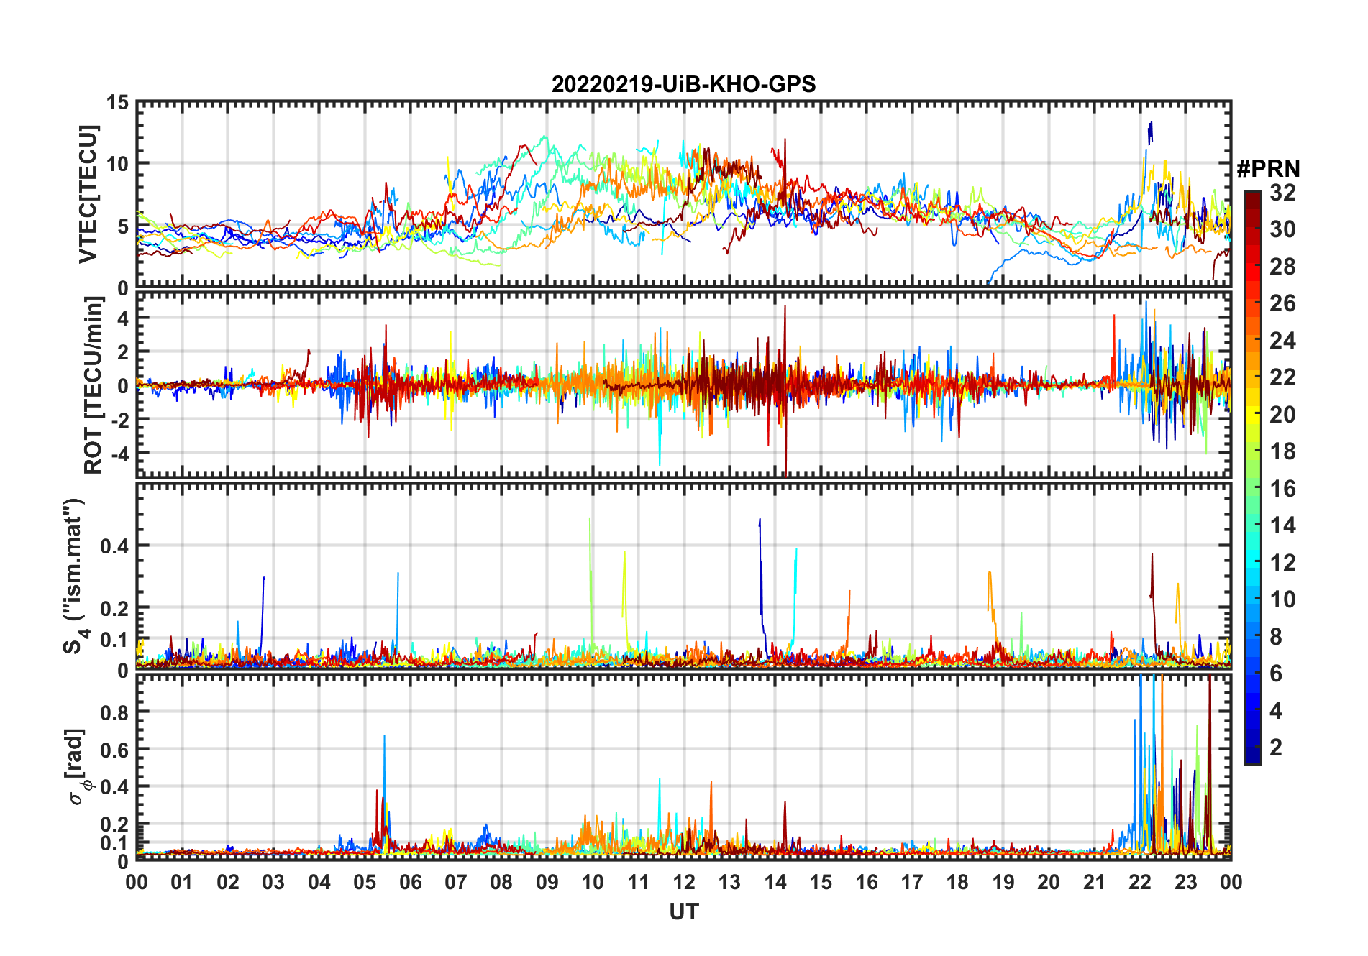Click x-axis tick label 14
The image size is (1368, 956).
pyautogui.click(x=775, y=882)
